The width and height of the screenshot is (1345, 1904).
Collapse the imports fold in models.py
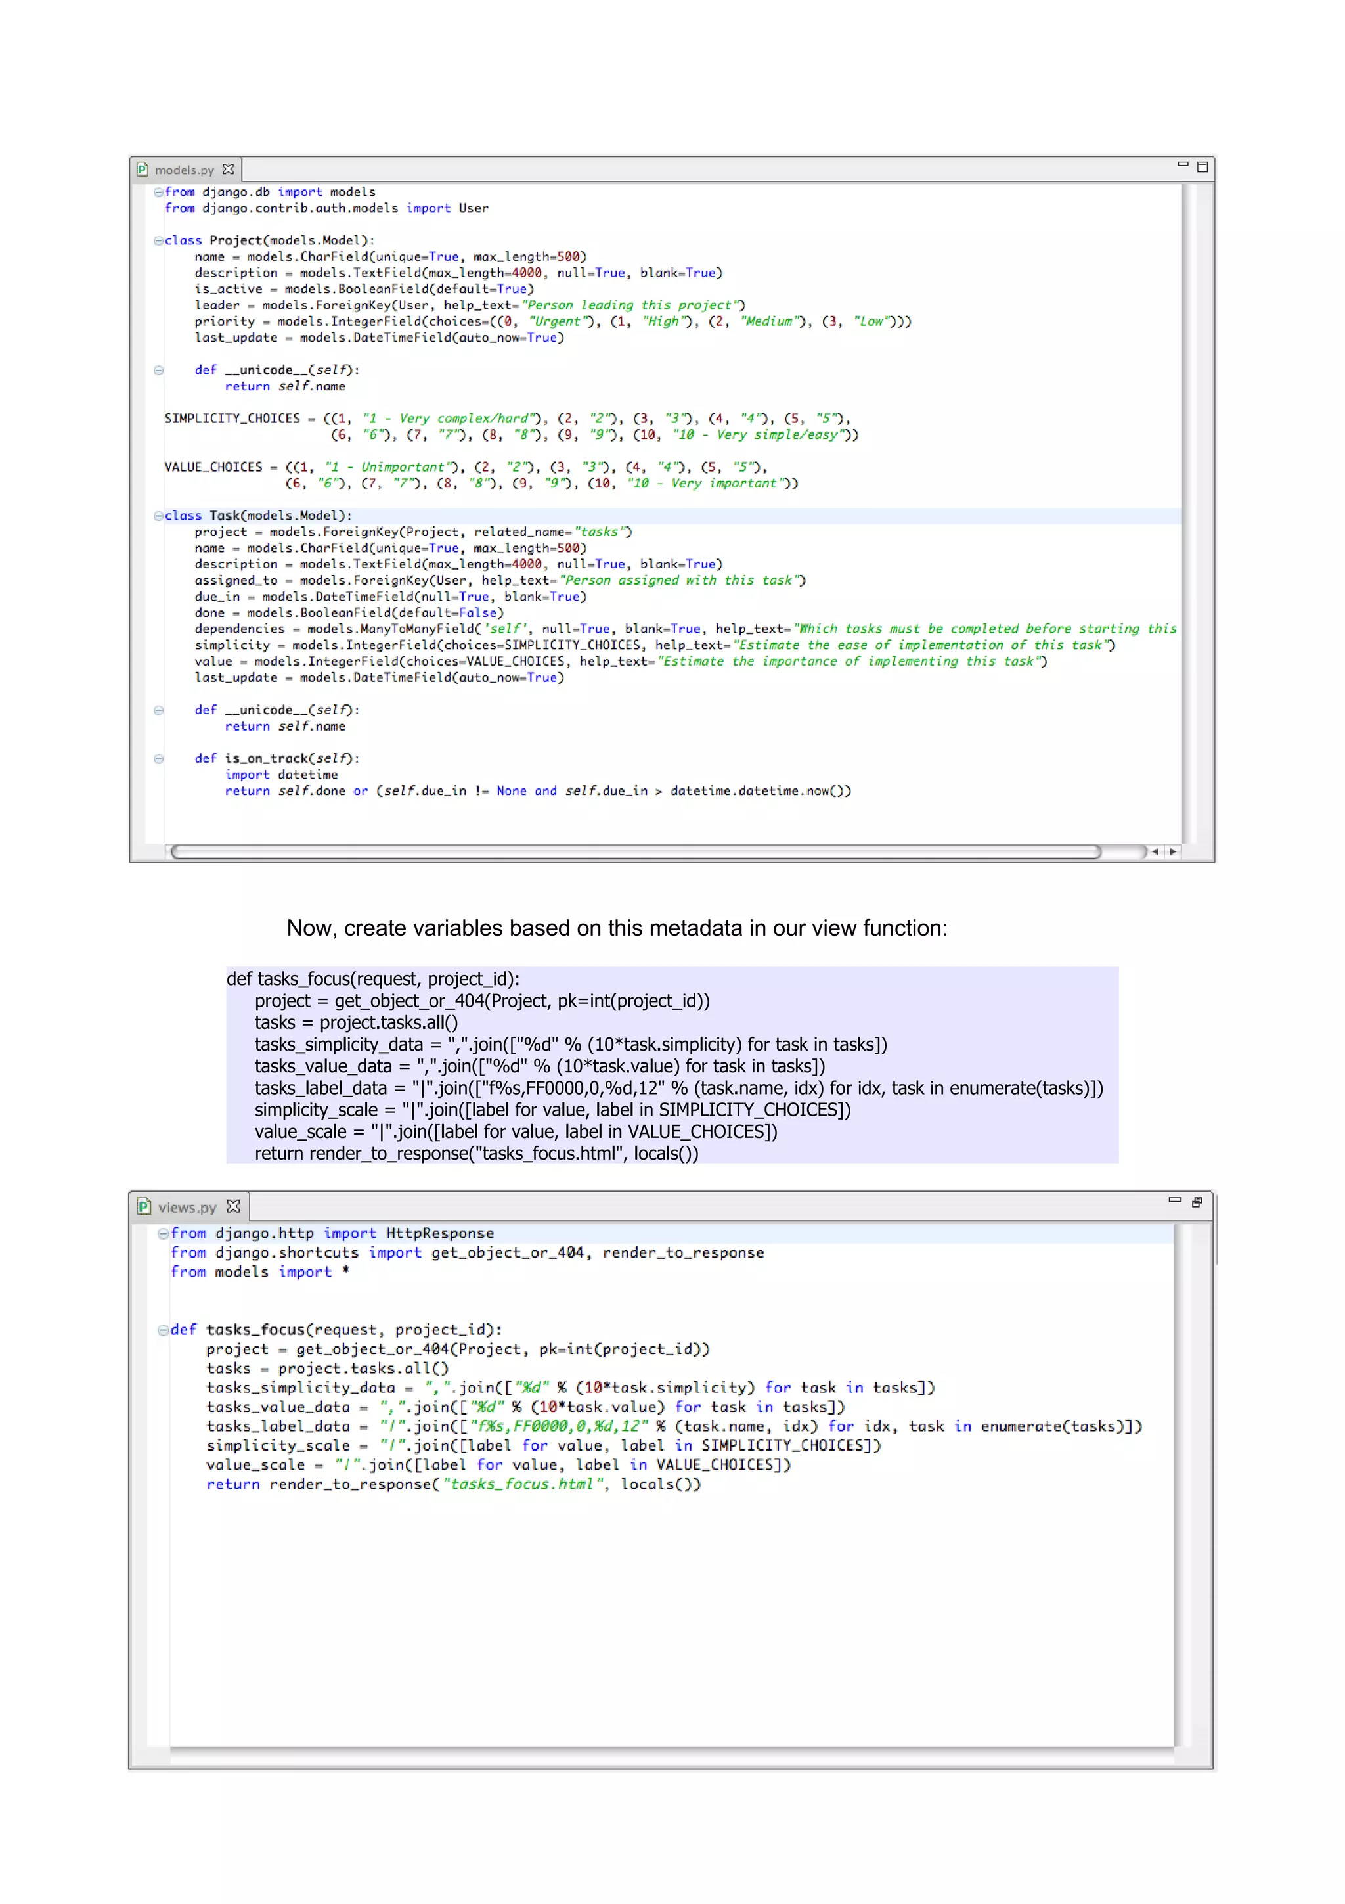158,192
